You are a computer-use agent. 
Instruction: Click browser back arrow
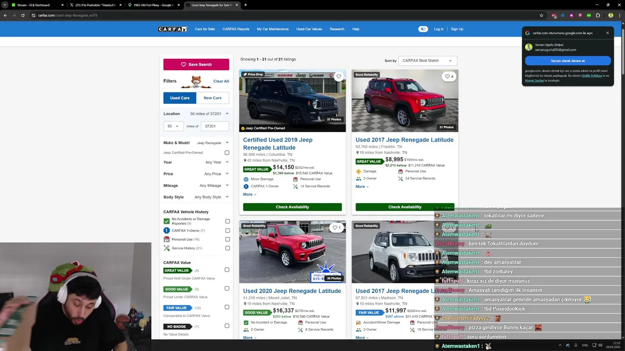tap(5, 15)
